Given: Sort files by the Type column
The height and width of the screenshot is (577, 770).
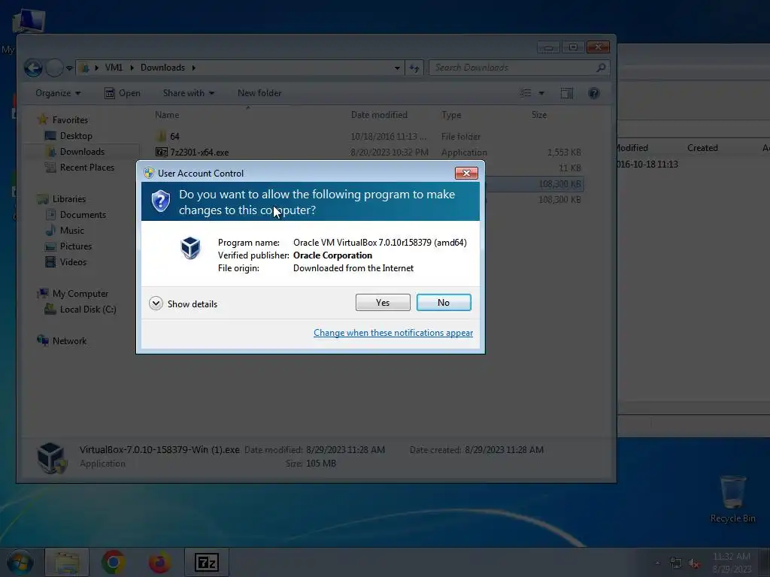Looking at the screenshot, I should pos(451,115).
